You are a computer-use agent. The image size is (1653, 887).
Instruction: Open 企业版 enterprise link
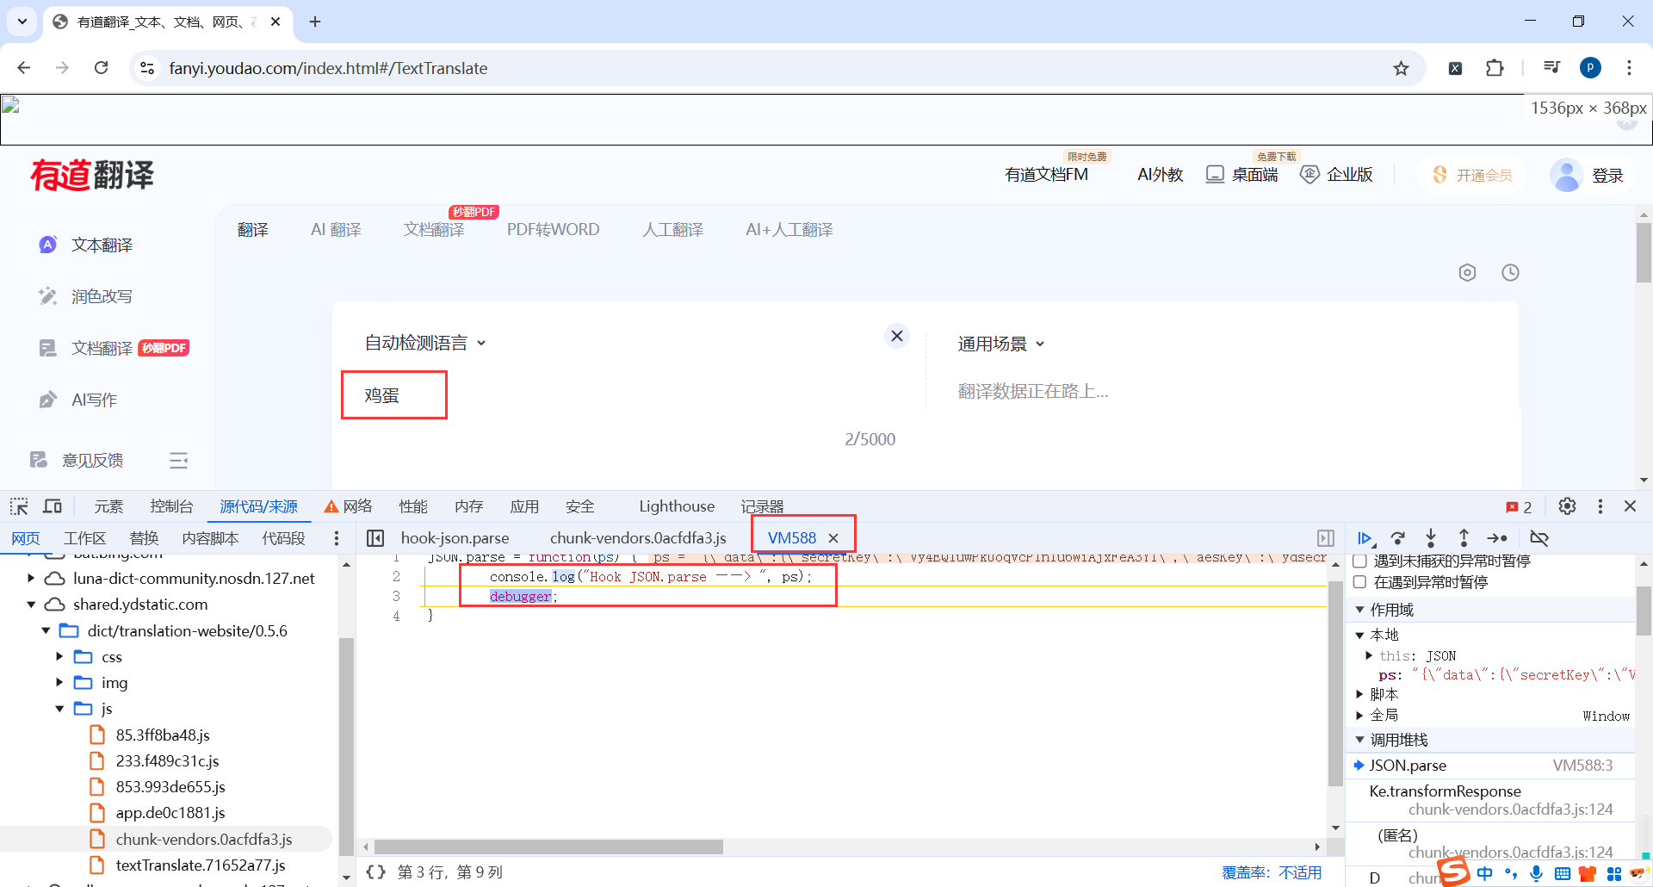[x=1336, y=175]
